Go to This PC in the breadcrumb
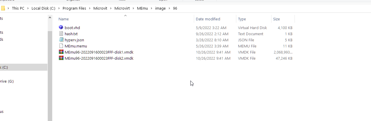The height and width of the screenshot is (121, 371). tap(18, 8)
